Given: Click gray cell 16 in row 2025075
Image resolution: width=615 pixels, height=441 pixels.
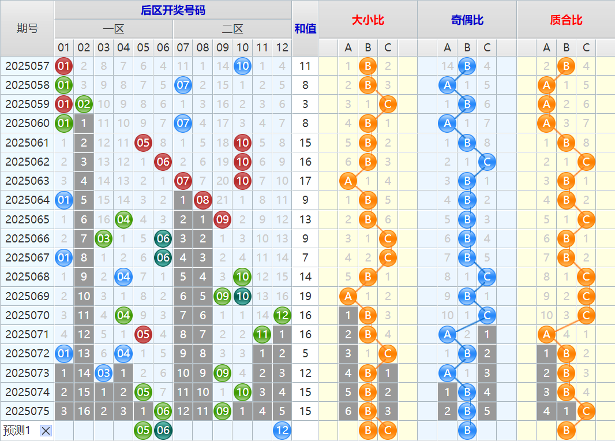Looking at the screenshot, I should coord(84,411).
